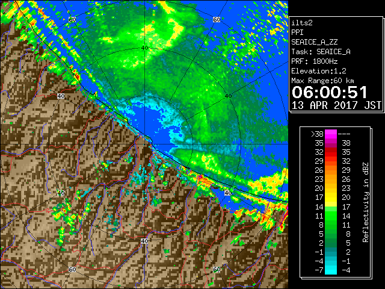
Task: Click the "SEAICE_A_ZZ" product label
Action: (x=315, y=42)
